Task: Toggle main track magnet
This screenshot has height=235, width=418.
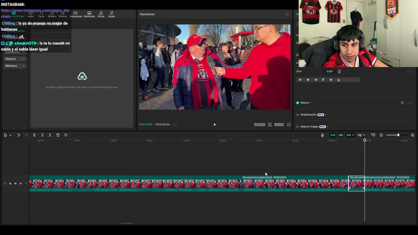Action: [333, 135]
